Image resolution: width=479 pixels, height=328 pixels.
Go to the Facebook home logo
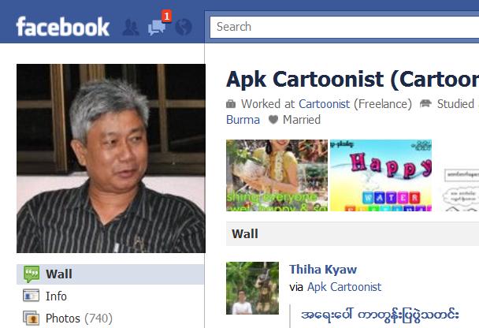[x=62, y=27]
